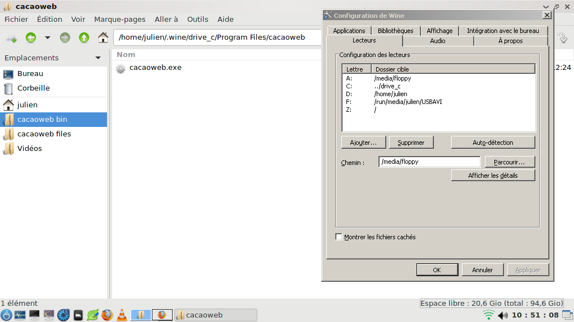Confirm Wine configuration with OK
The height and width of the screenshot is (322, 574).
tap(437, 270)
